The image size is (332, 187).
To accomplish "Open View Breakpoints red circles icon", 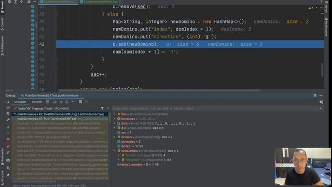I will (8, 146).
